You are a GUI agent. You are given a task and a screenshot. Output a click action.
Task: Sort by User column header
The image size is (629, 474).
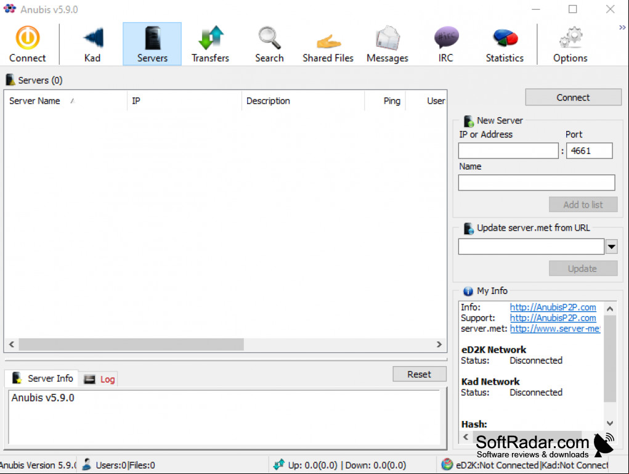tap(426, 100)
